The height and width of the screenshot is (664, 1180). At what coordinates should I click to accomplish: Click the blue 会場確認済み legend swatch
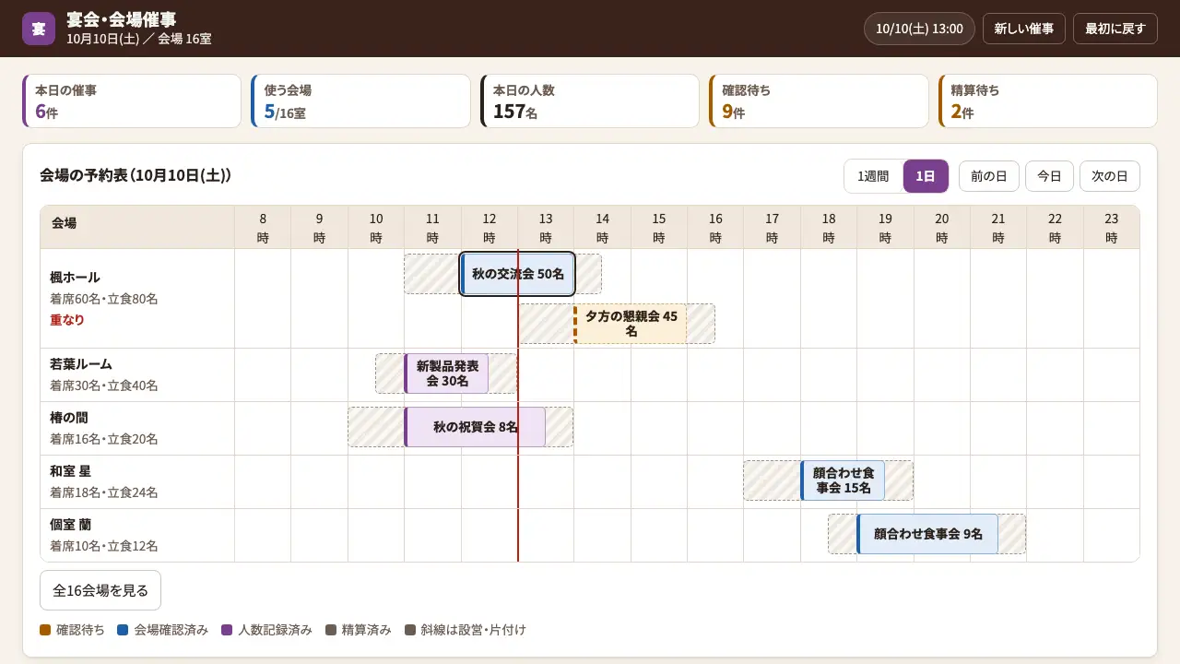click(x=123, y=630)
